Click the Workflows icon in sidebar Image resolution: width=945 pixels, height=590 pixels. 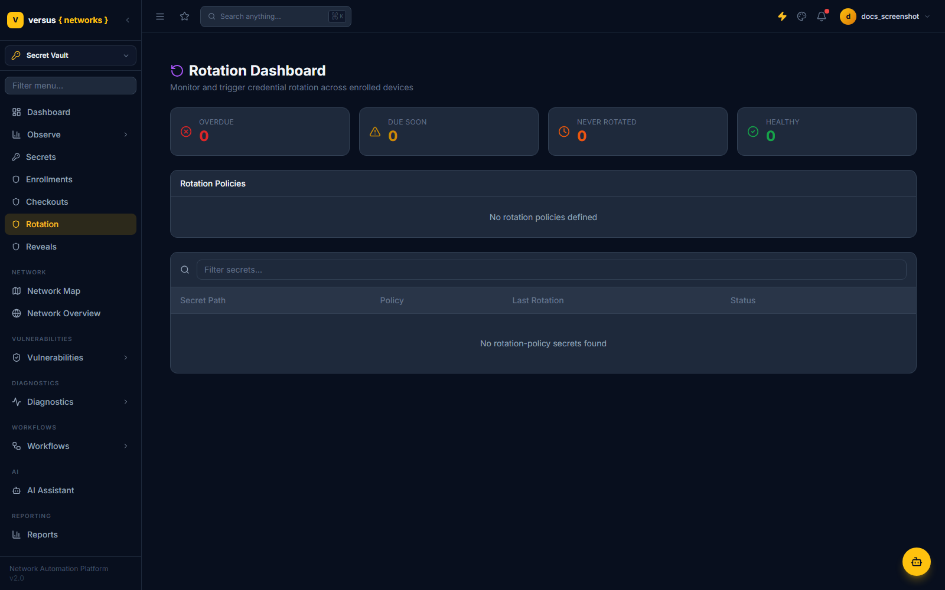coord(17,446)
